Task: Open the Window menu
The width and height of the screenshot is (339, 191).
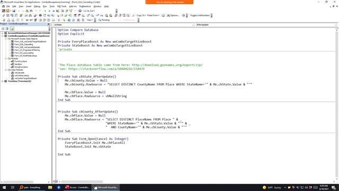Action: coord(97,6)
